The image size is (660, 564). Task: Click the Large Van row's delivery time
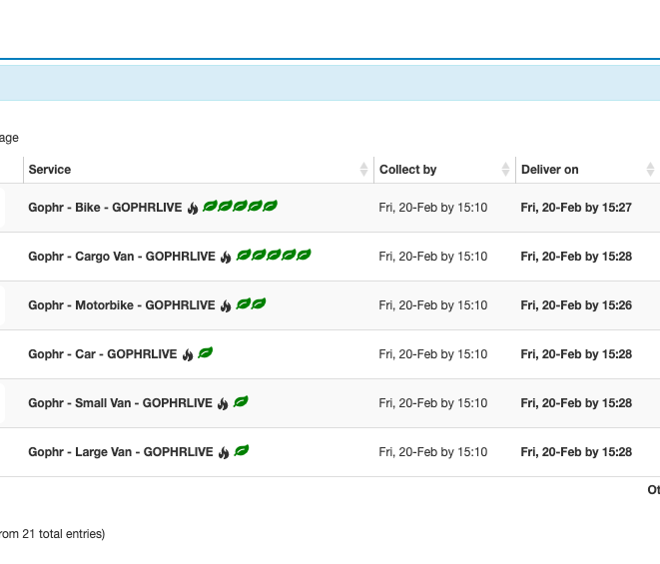[576, 451]
